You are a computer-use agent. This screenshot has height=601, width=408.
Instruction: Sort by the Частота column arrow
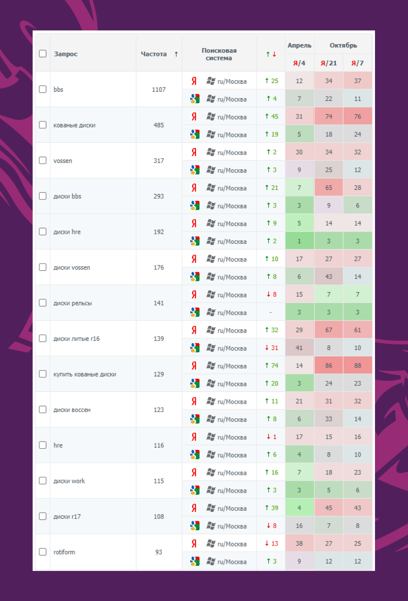coord(176,54)
